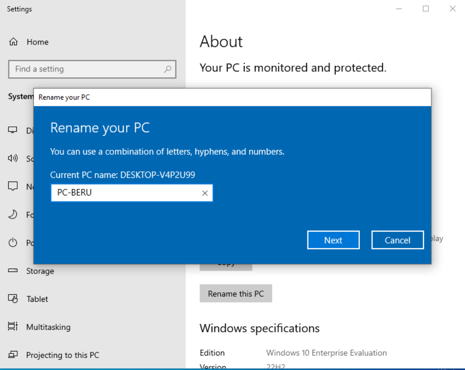This screenshot has width=465, height=370.
Task: Select the Sound speaker icon
Action: (13, 158)
